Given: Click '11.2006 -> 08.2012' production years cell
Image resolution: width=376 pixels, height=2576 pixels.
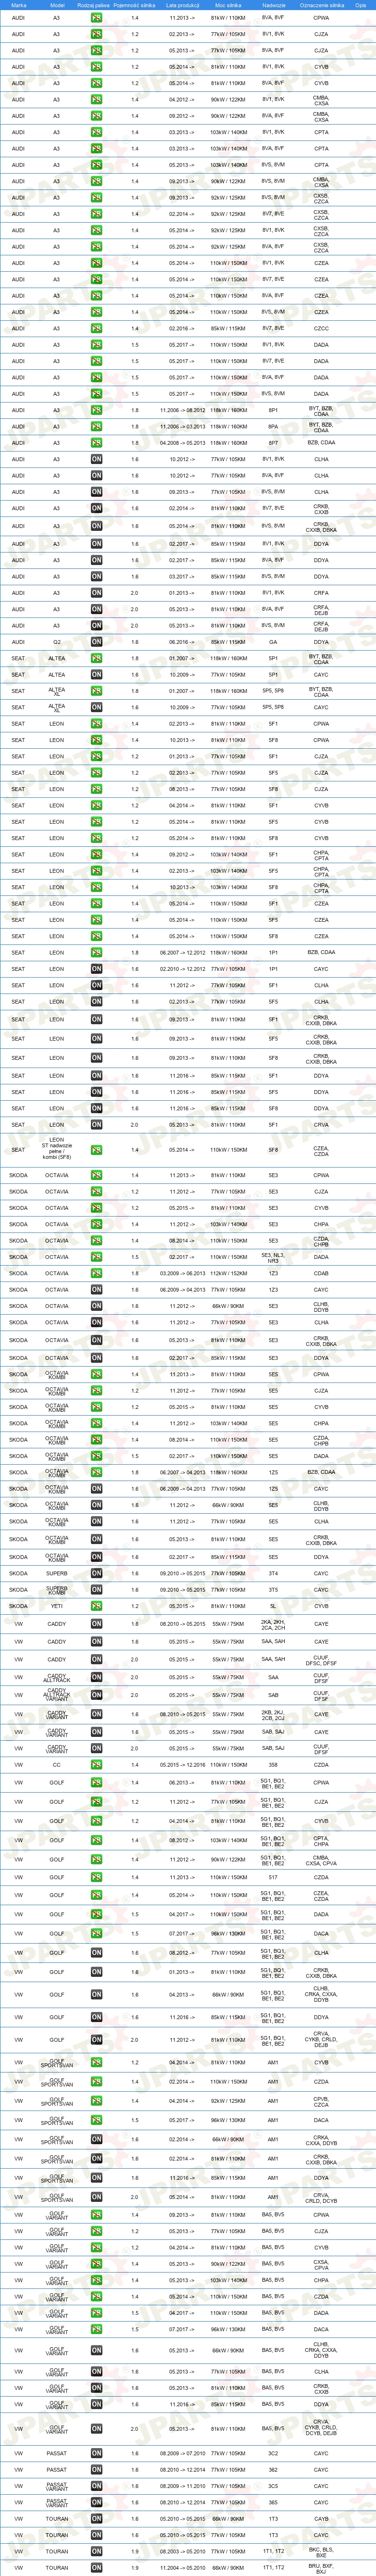Looking at the screenshot, I should [182, 410].
